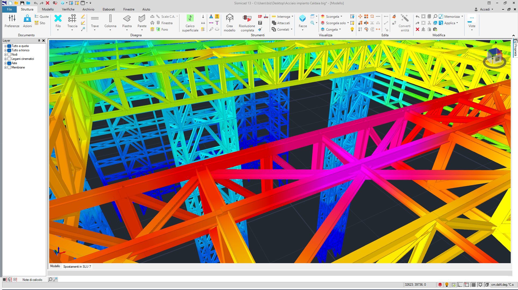Click the Interroga button
Image resolution: width=518 pixels, height=290 pixels.
click(283, 17)
